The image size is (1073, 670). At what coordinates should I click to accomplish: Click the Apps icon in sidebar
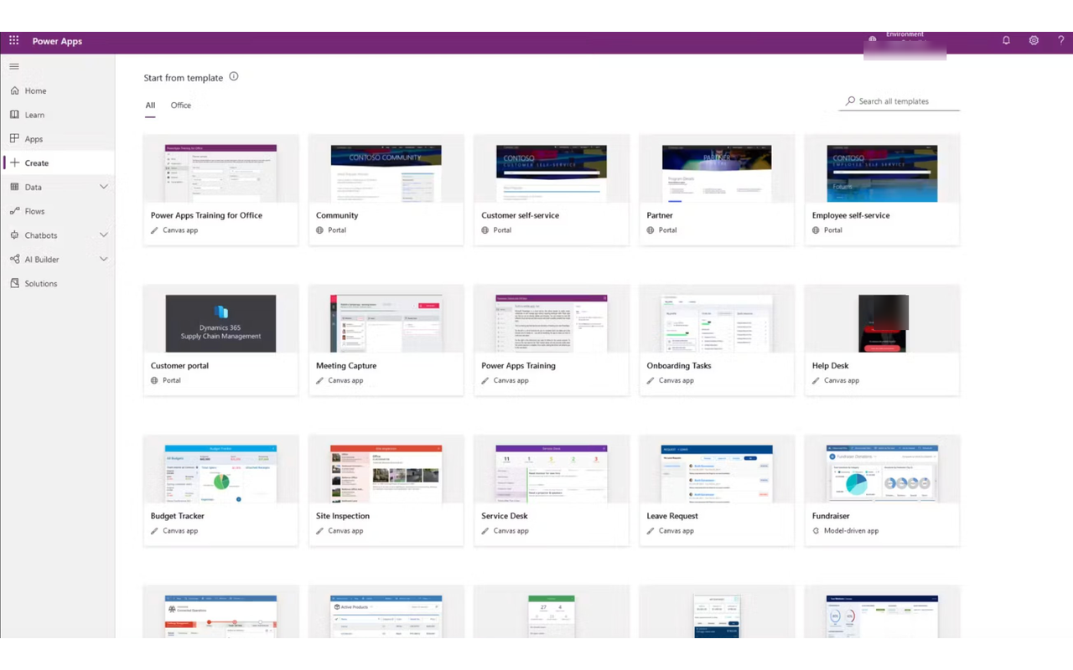[x=14, y=139]
